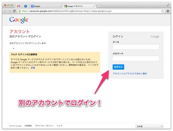Minimize the browser window
The image size is (173, 131).
point(8,5)
